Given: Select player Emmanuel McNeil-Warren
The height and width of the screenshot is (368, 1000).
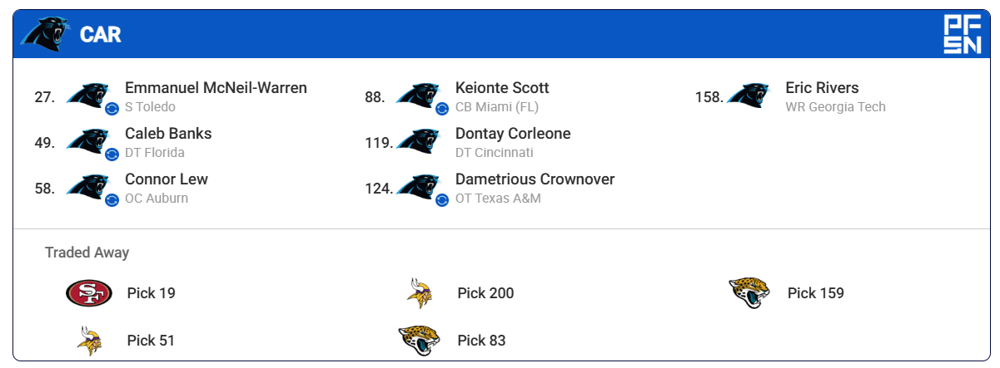Looking at the screenshot, I should pyautogui.click(x=216, y=88).
